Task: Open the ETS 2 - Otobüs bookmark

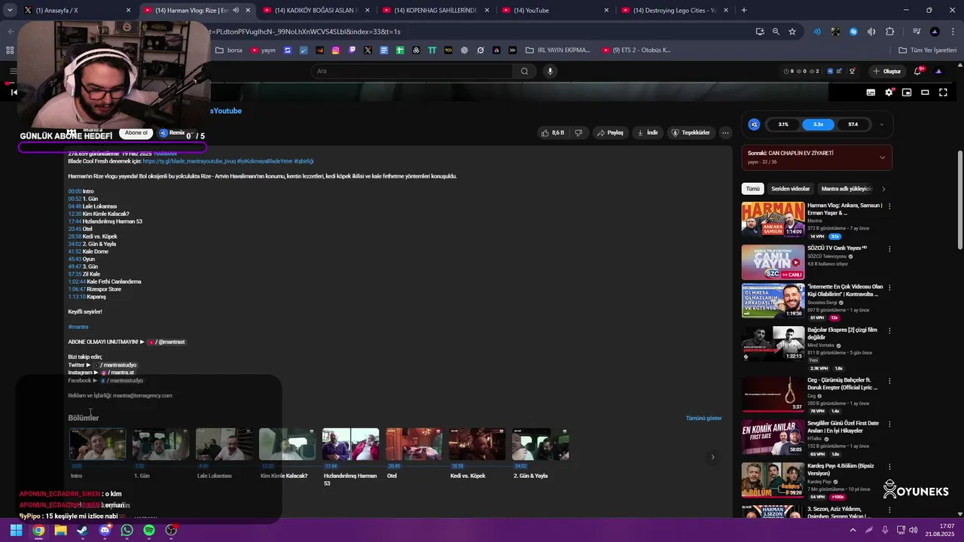Action: click(636, 50)
